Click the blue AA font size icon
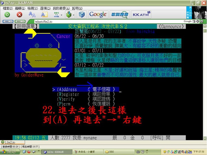 32,14
